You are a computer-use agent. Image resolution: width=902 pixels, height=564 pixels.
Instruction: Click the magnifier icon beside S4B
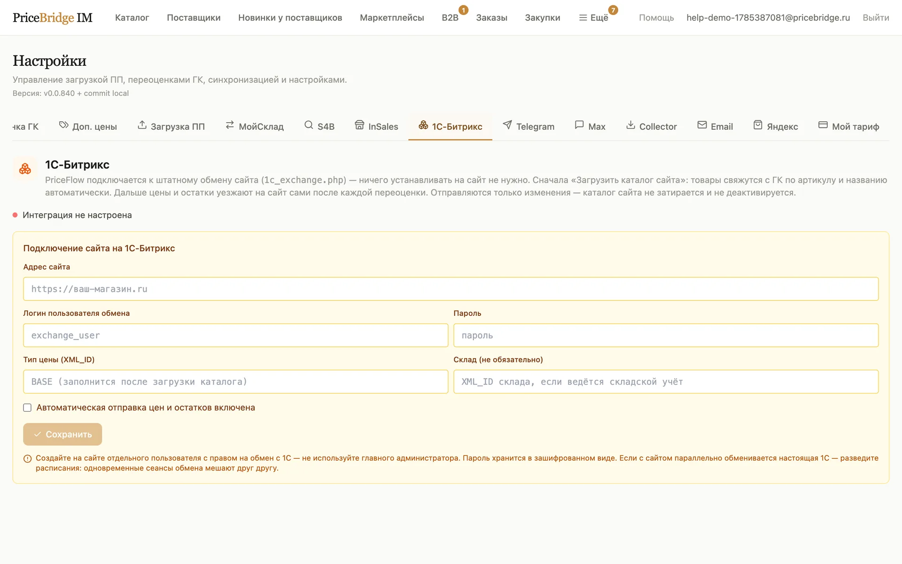309,125
